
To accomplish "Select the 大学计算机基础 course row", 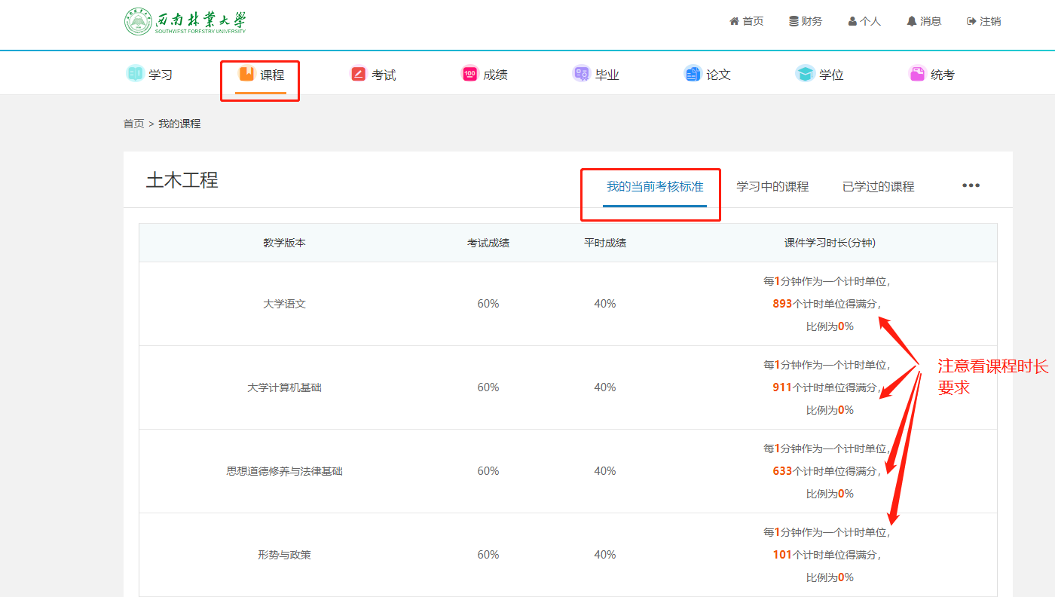I will coord(284,387).
